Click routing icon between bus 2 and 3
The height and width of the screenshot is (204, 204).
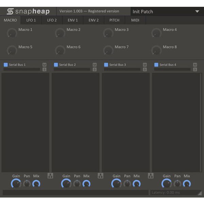pos(100,176)
